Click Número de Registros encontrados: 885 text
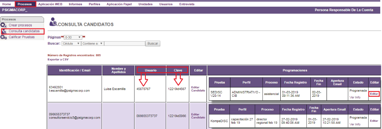Image resolution: width=382 pixels, height=129 pixels. (x=74, y=55)
